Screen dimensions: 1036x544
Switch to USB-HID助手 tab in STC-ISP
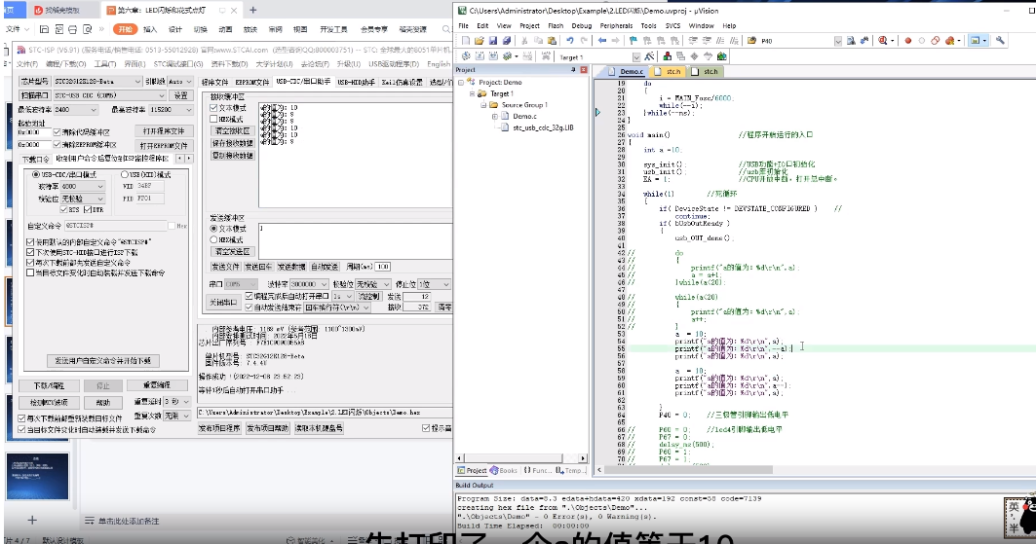point(356,83)
